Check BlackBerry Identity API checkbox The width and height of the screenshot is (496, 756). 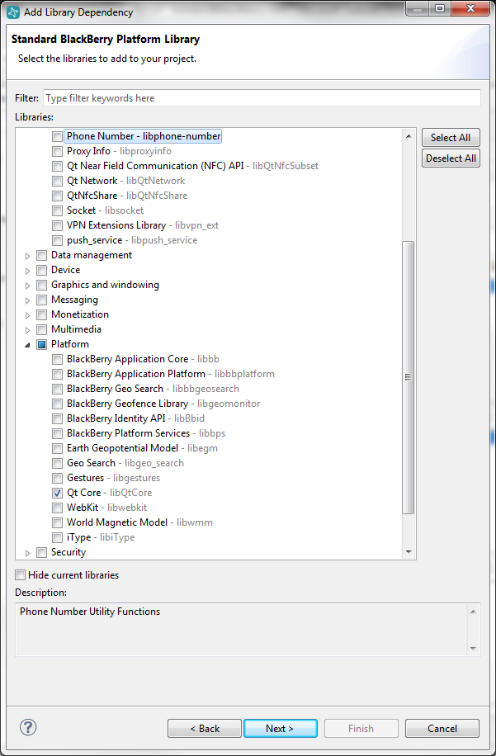click(58, 418)
